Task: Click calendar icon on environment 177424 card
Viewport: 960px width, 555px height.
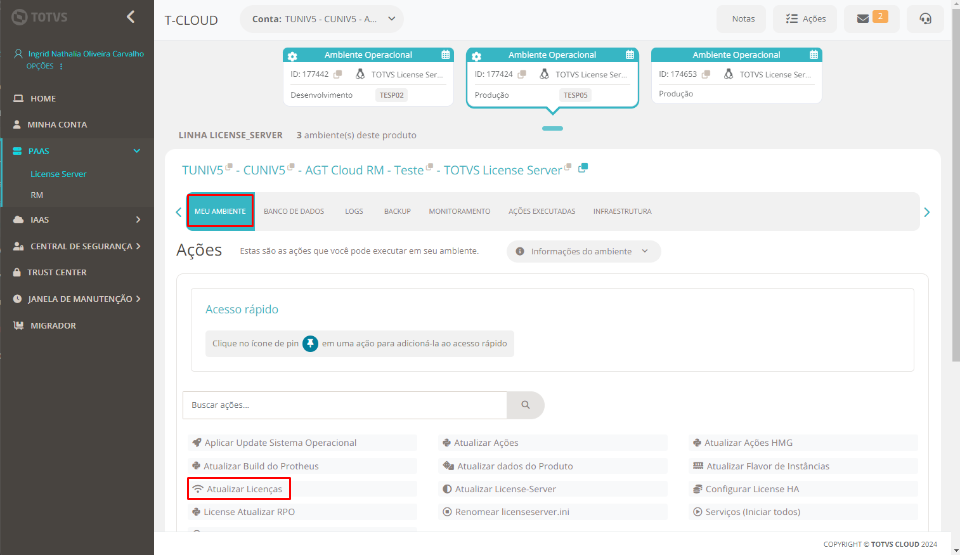Action: click(630, 55)
